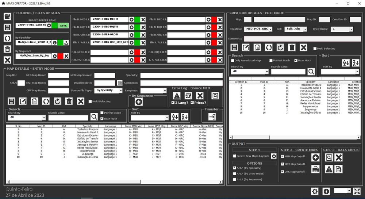Toggle Prices? checkbox

click(192, 103)
